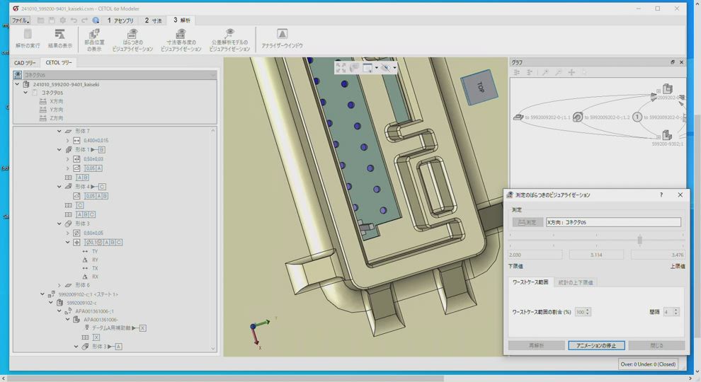The width and height of the screenshot is (701, 382).
Task: Toggle the eye icon beside コネクタ05
Action: click(x=18, y=74)
